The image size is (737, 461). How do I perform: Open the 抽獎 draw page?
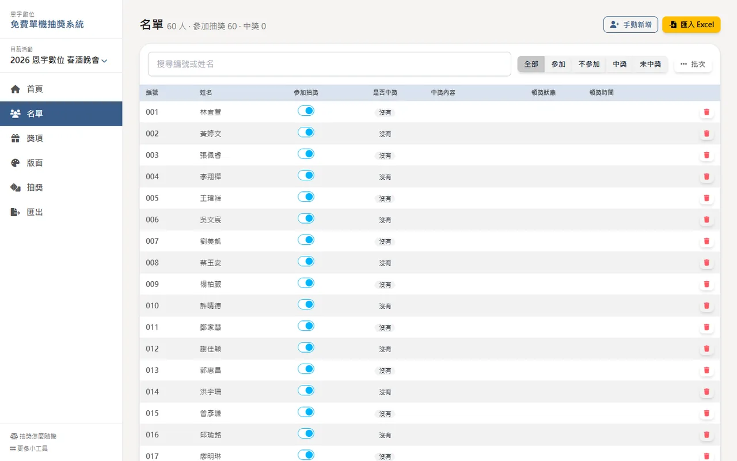click(x=61, y=187)
